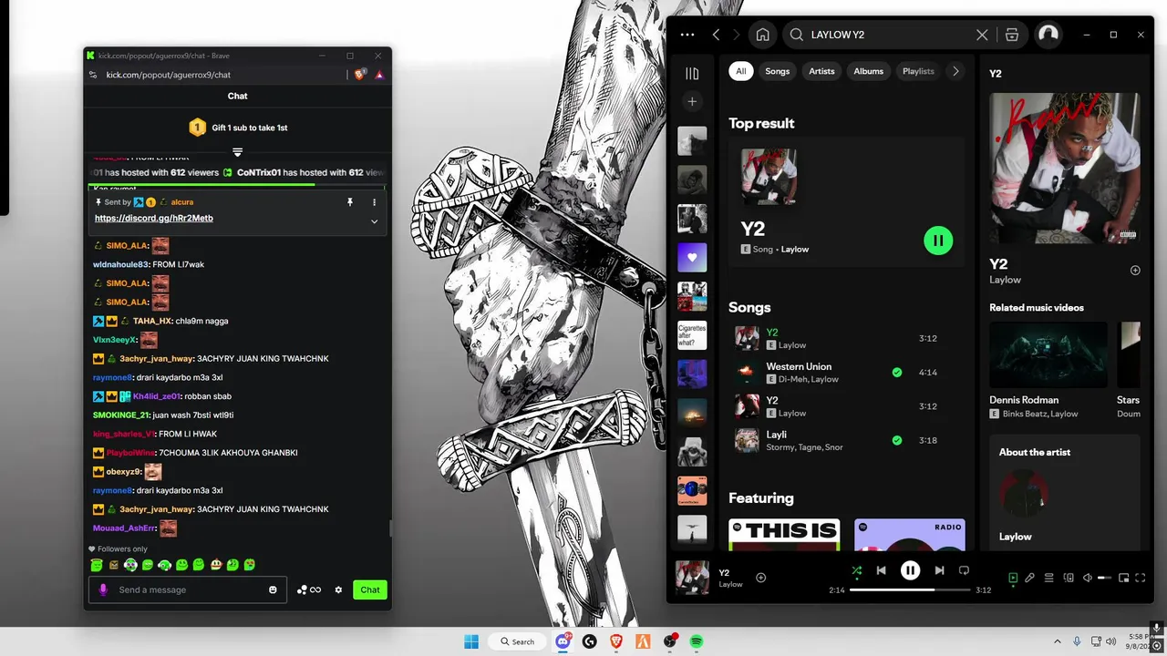The image size is (1167, 656).
Task: Adjust the Spotify volume slider
Action: [1105, 578]
